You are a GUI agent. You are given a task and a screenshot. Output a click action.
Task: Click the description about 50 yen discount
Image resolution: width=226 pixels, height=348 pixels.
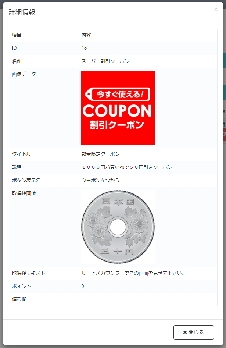(127, 167)
